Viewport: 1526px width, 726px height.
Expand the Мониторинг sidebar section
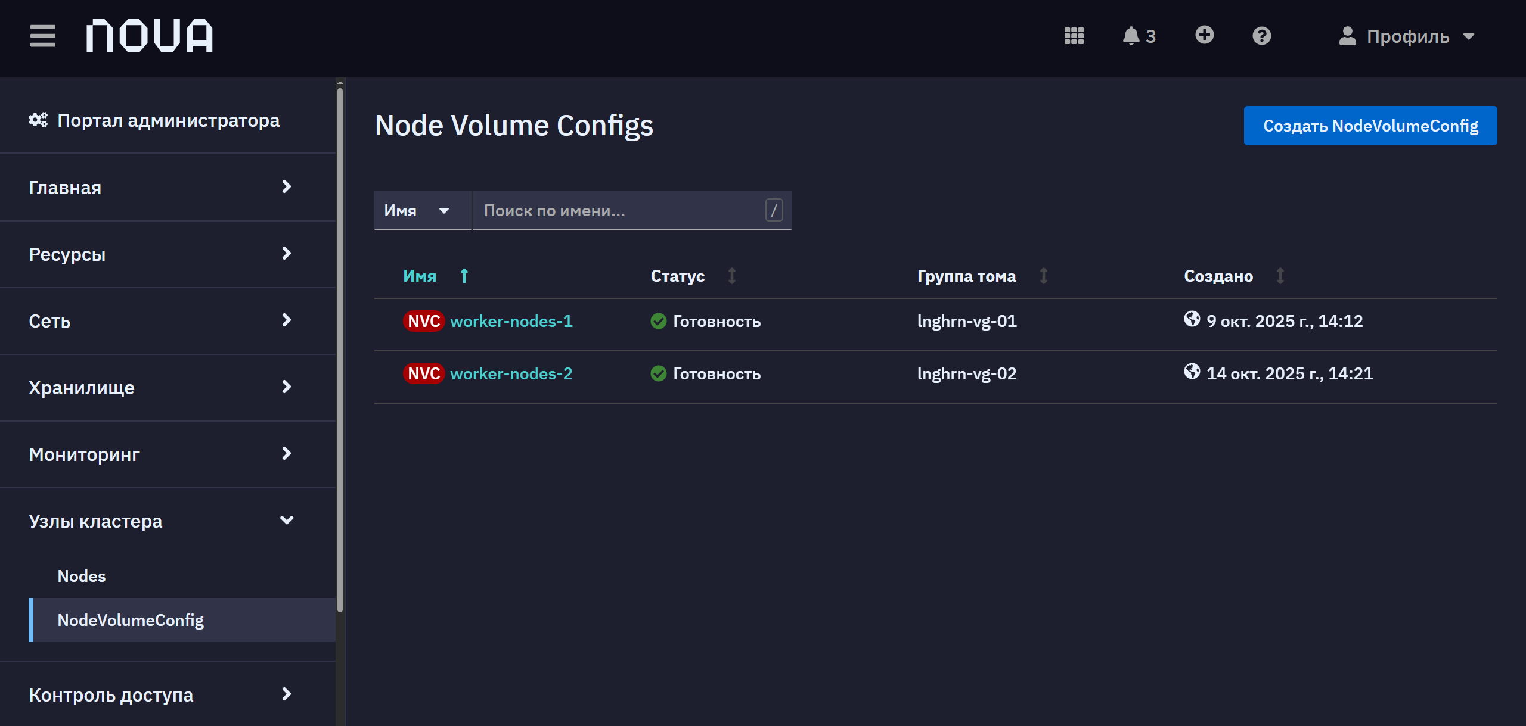click(168, 454)
